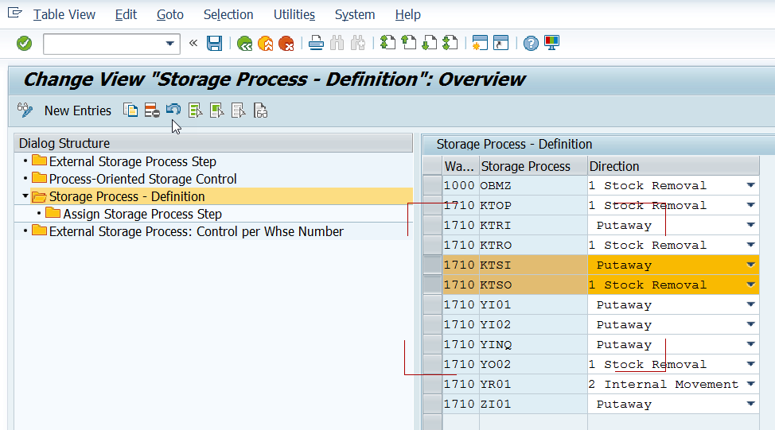The height and width of the screenshot is (430, 775).
Task: Click the New Entries button
Action: click(x=78, y=110)
